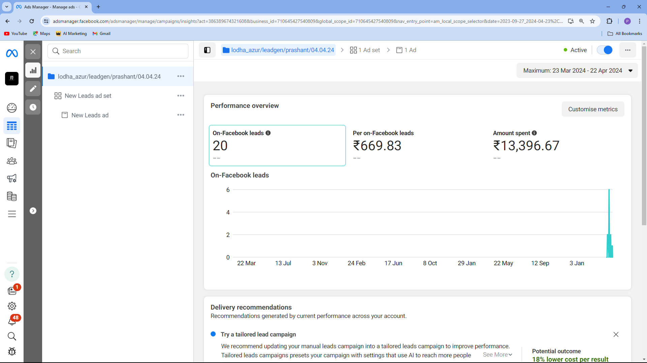Show info for Amount spent metric
The height and width of the screenshot is (363, 647).
point(534,133)
